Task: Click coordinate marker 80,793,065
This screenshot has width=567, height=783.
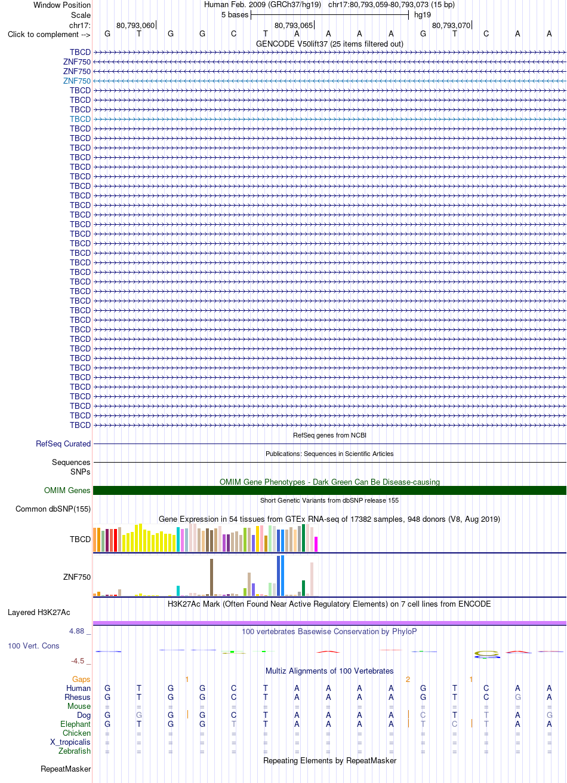Action: tap(294, 25)
